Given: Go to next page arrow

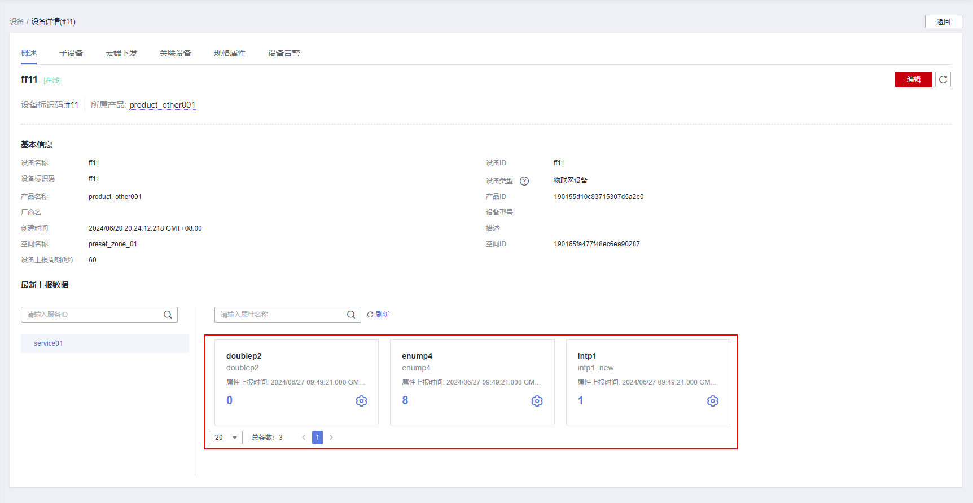Looking at the screenshot, I should coord(331,438).
